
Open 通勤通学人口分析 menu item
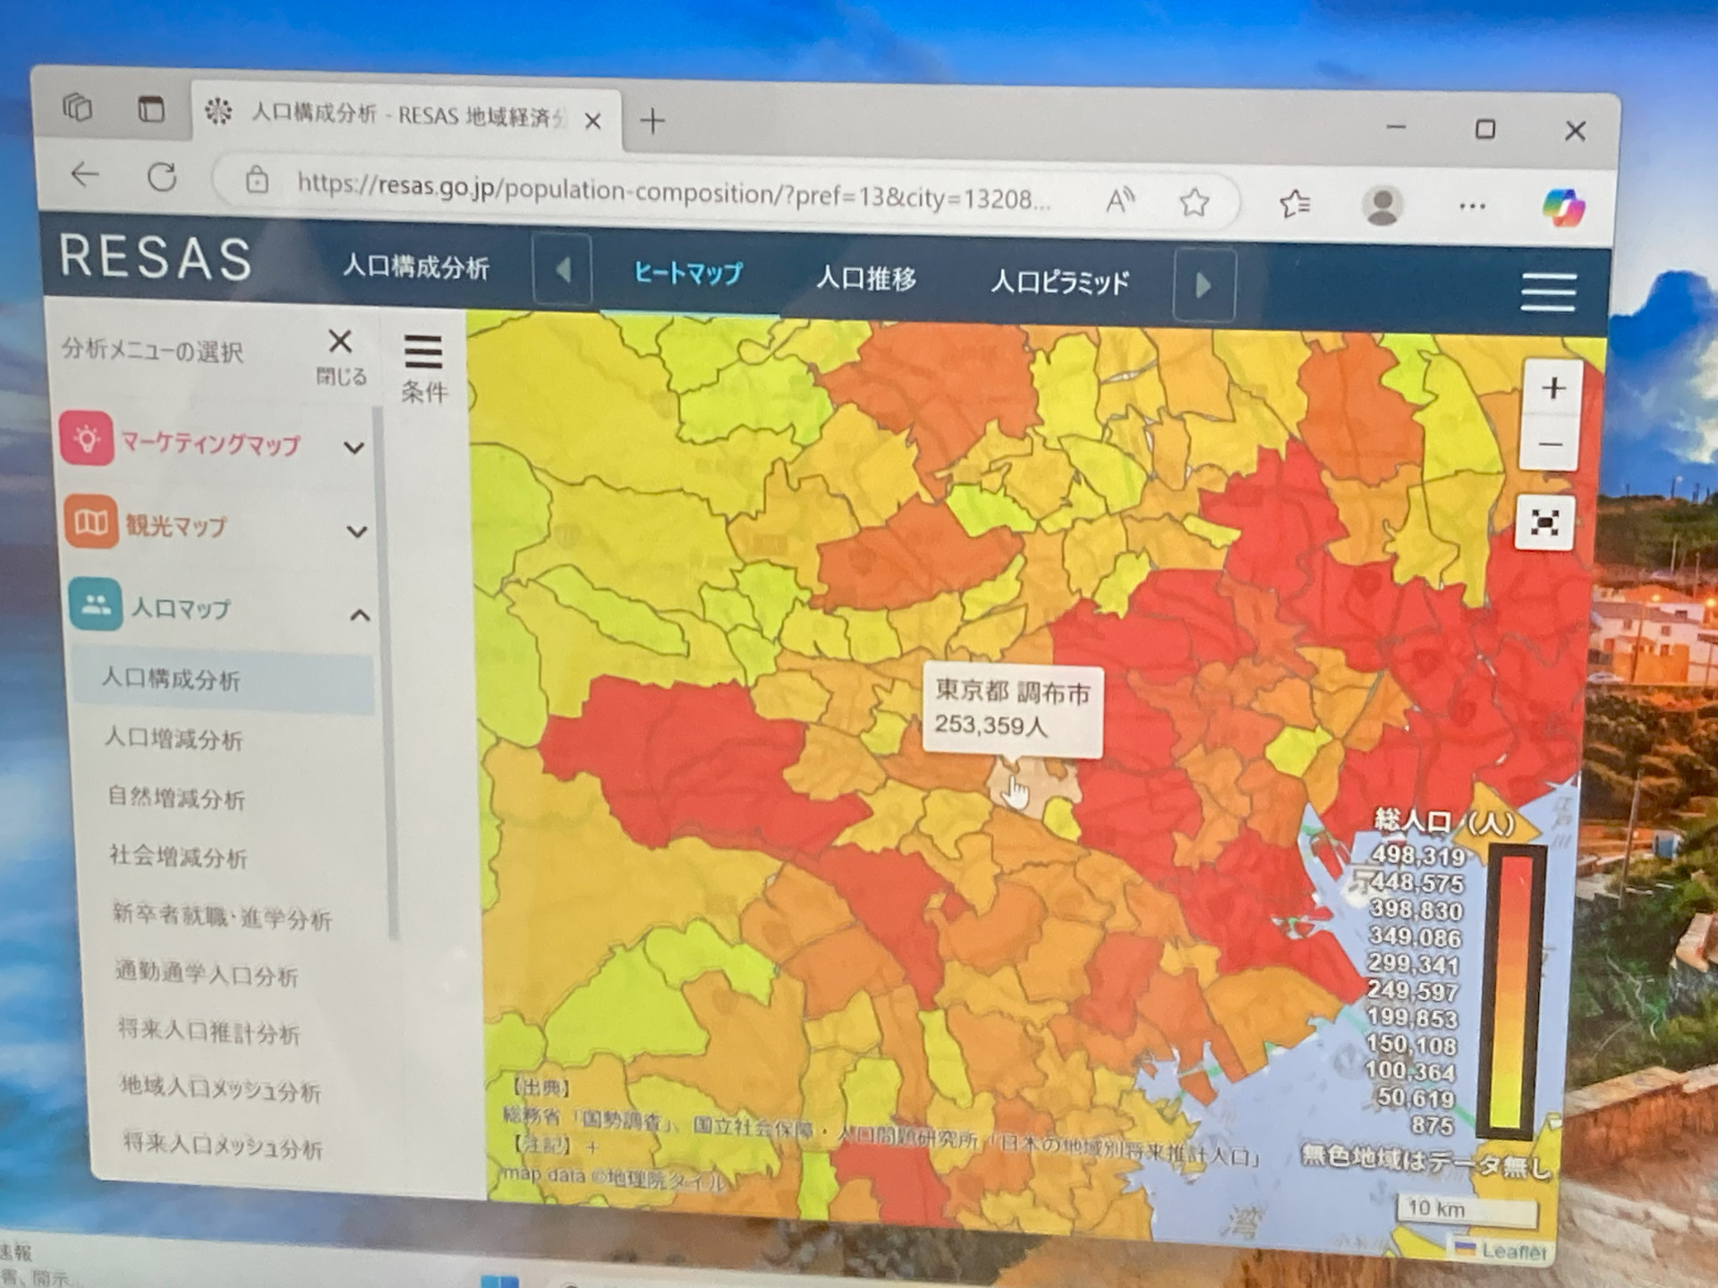click(x=207, y=974)
